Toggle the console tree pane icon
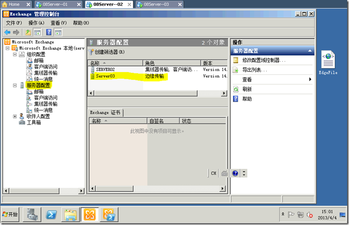The height and width of the screenshot is (225, 349). click(37, 33)
